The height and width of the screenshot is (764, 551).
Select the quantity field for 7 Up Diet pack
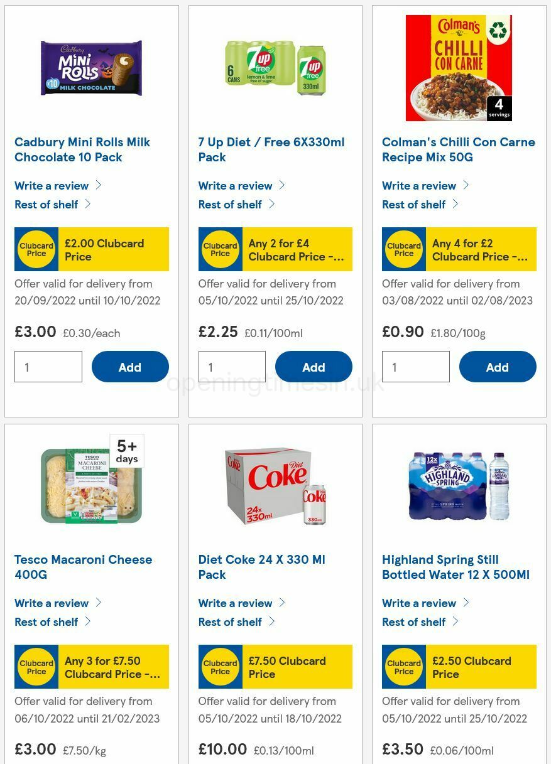click(x=232, y=367)
